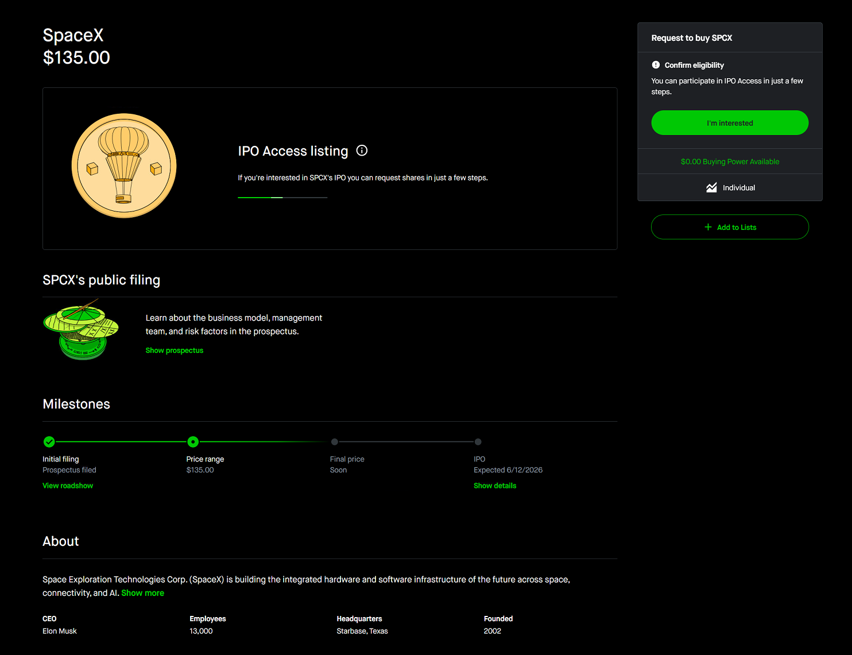Viewport: 852px width, 655px height.
Task: Click the info icon beside IPO Access listing
Action: [362, 151]
